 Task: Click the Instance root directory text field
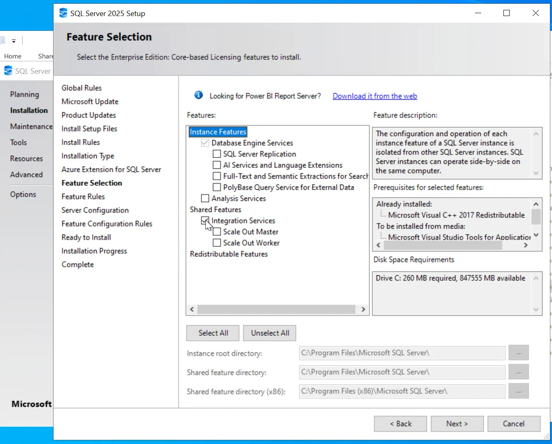click(x=402, y=353)
